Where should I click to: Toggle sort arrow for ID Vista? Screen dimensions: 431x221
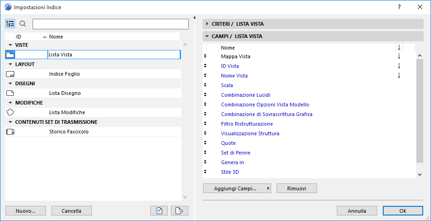pyautogui.click(x=399, y=66)
